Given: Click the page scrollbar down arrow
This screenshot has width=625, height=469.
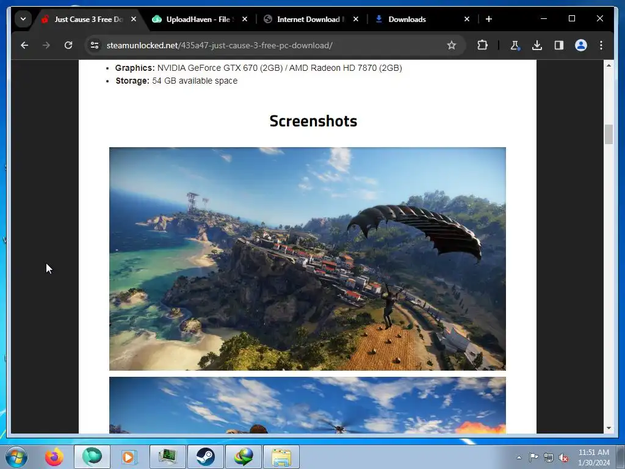Looking at the screenshot, I should 609,428.
